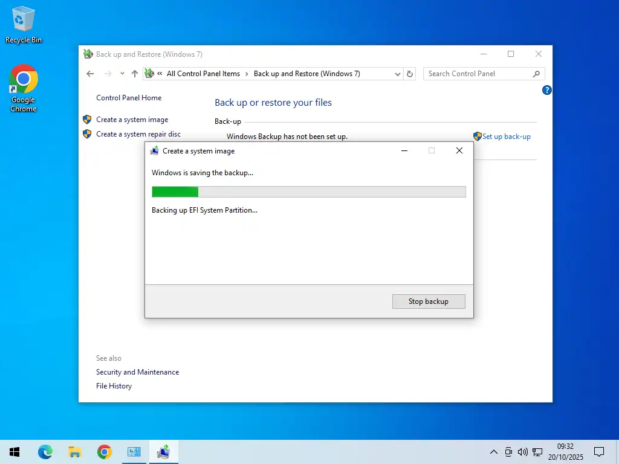Screen dimensions: 619x464
Task: Select All Control Panel Items in the breadcrumb
Action: (203, 73)
